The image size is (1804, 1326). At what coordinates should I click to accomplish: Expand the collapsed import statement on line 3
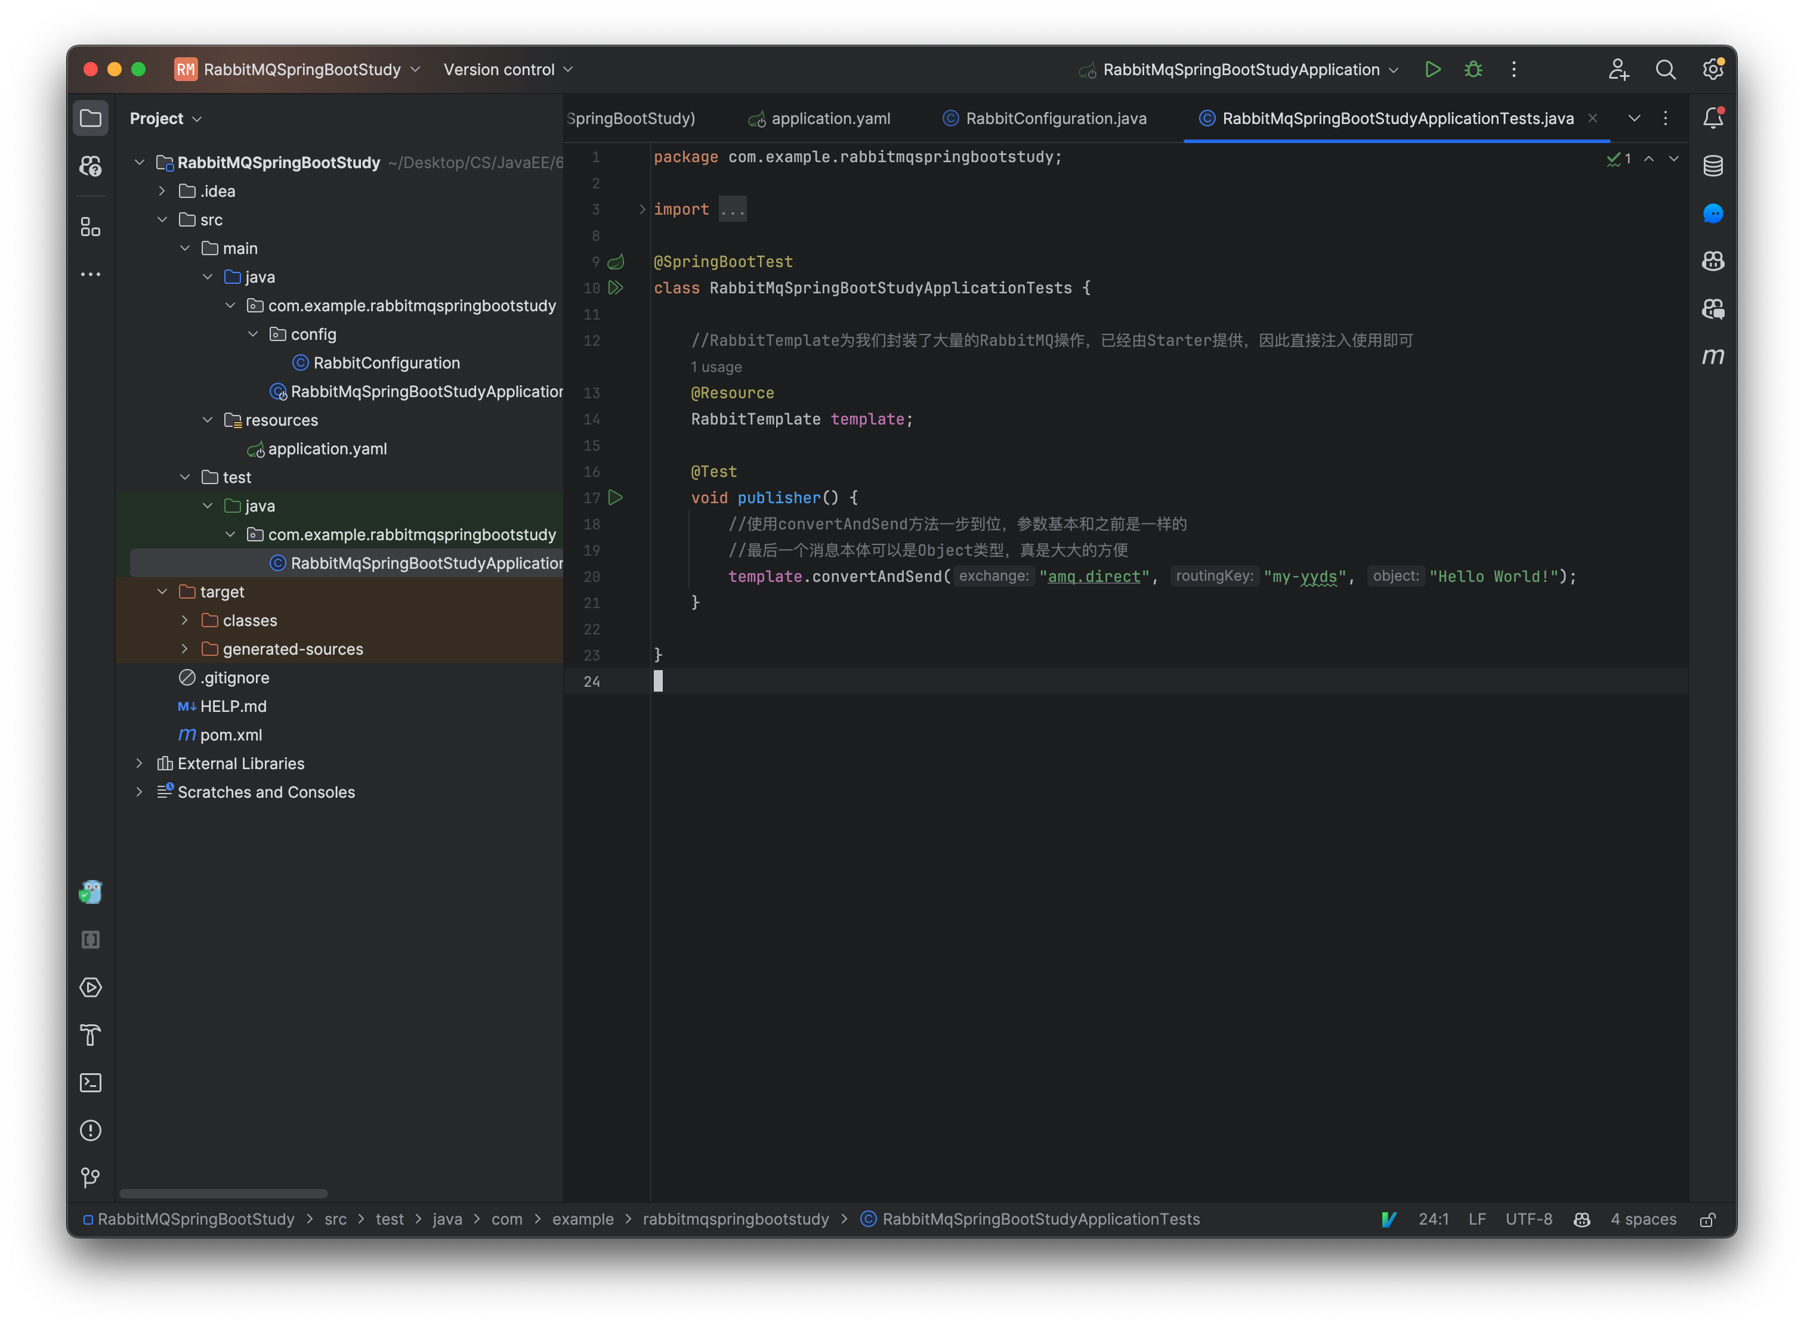(732, 209)
